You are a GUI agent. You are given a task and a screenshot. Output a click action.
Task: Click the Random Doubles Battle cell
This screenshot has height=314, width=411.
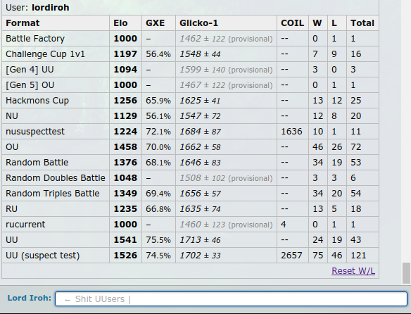(56, 178)
